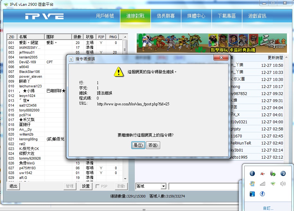Screen dimensions: 294x211
Task: Sort by the 狀態 column header
Action: [x=90, y=37]
